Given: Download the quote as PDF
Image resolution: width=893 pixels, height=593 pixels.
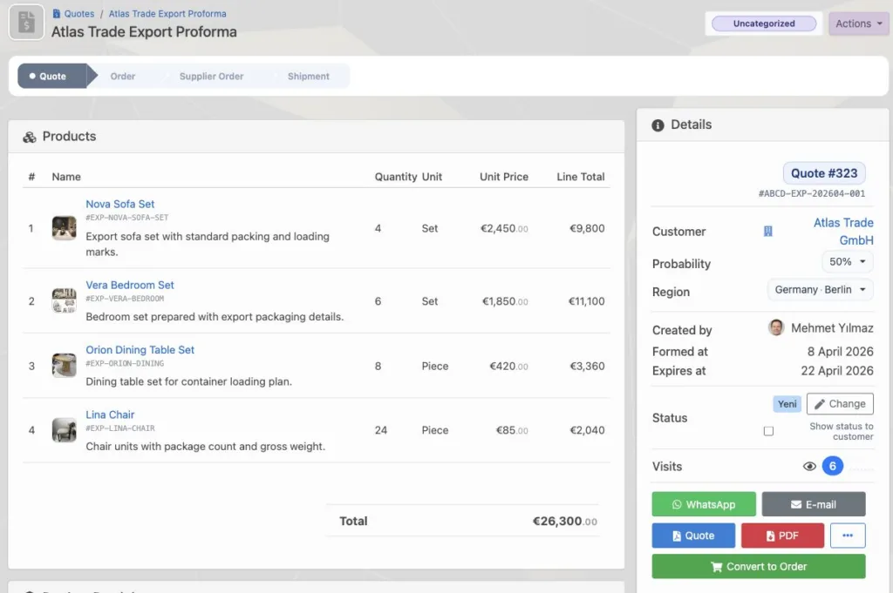Looking at the screenshot, I should [x=782, y=536].
